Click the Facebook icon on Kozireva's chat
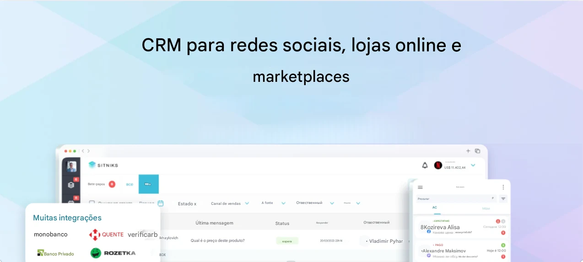Viewport: 583px width, 262px height. coord(429,232)
